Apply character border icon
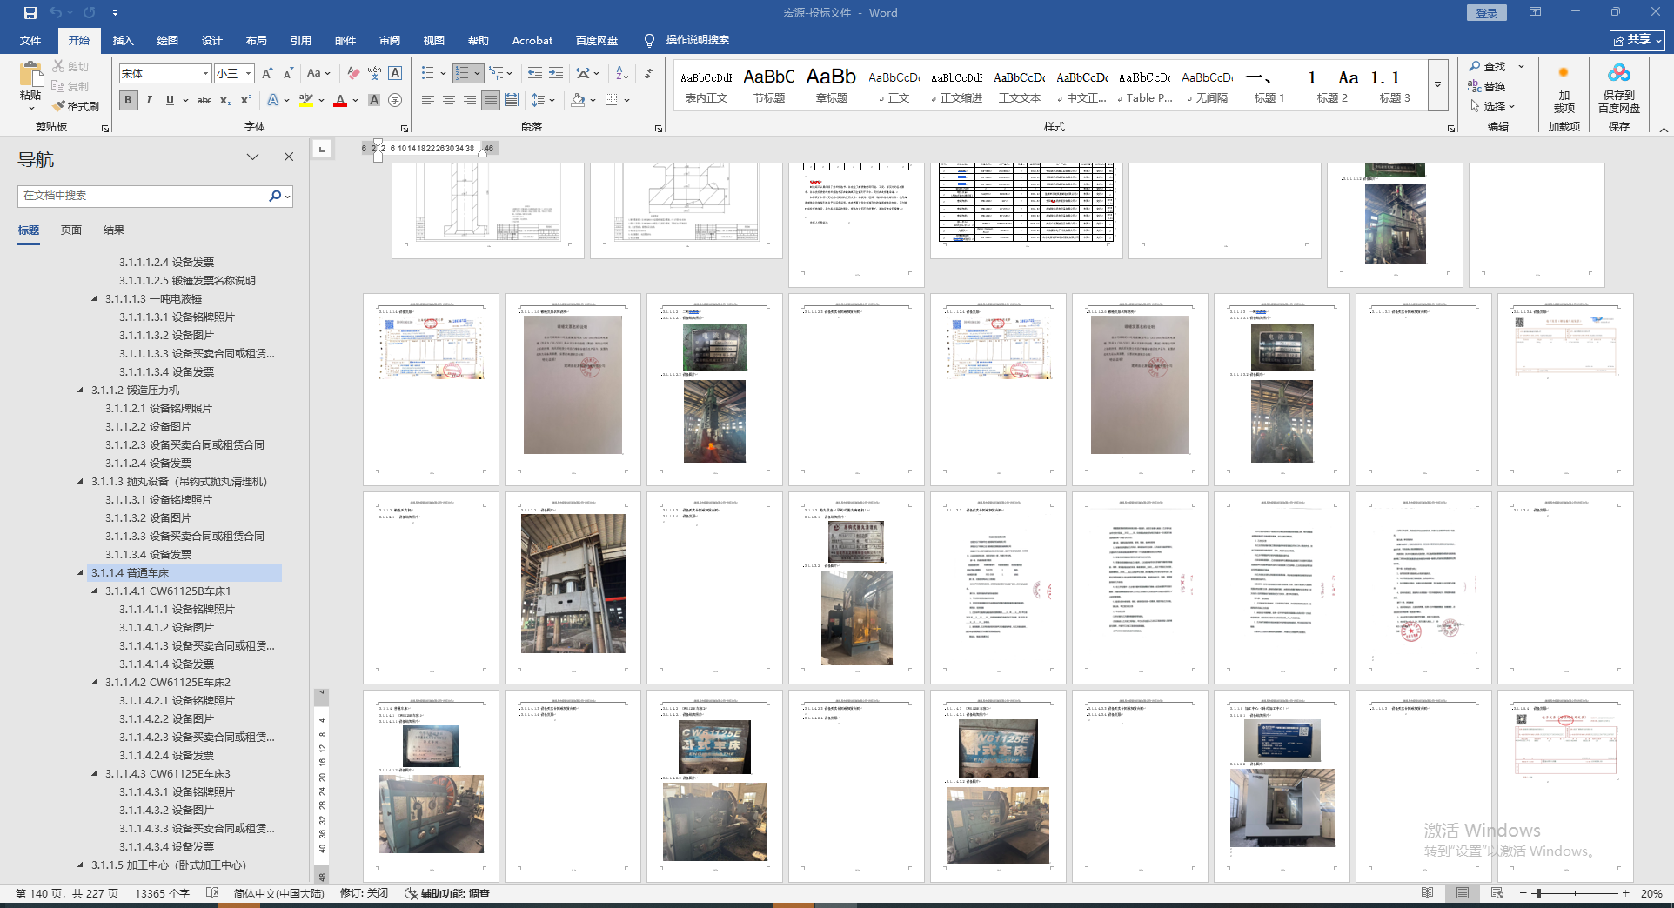Screen dimensions: 1674x908 (x=395, y=74)
